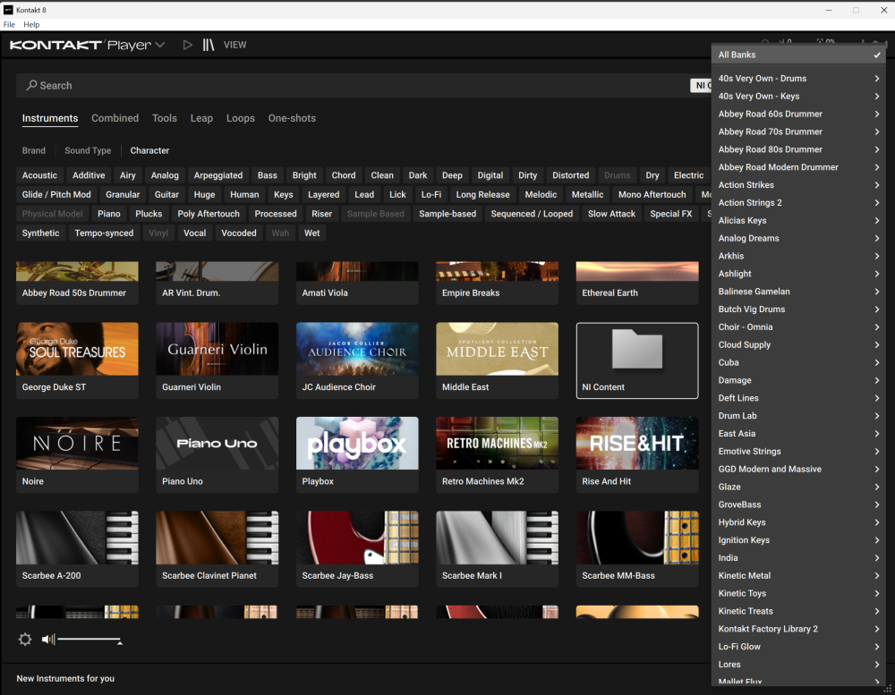This screenshot has height=695, width=895.
Task: Toggle the Distorted character tag
Action: tap(570, 175)
